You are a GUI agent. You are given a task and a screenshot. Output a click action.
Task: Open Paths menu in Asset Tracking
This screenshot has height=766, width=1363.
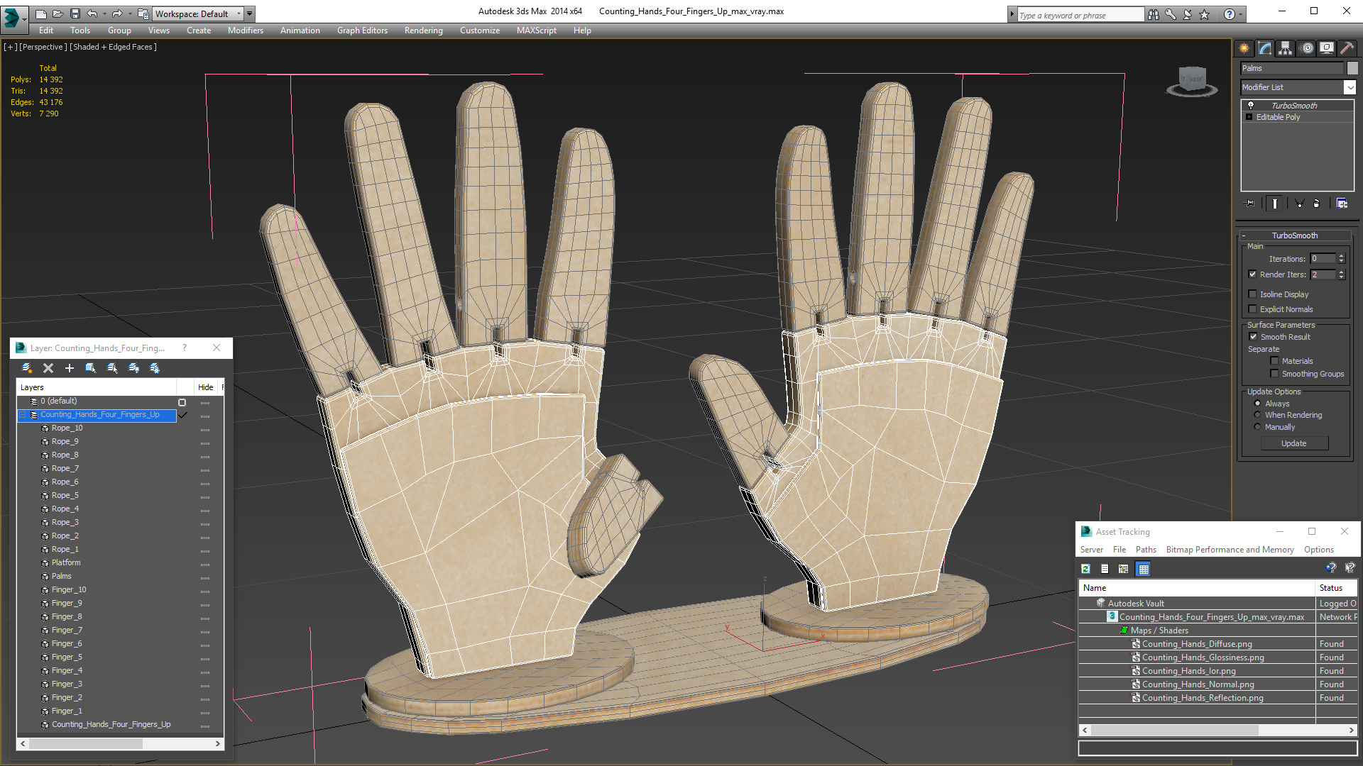1145,550
